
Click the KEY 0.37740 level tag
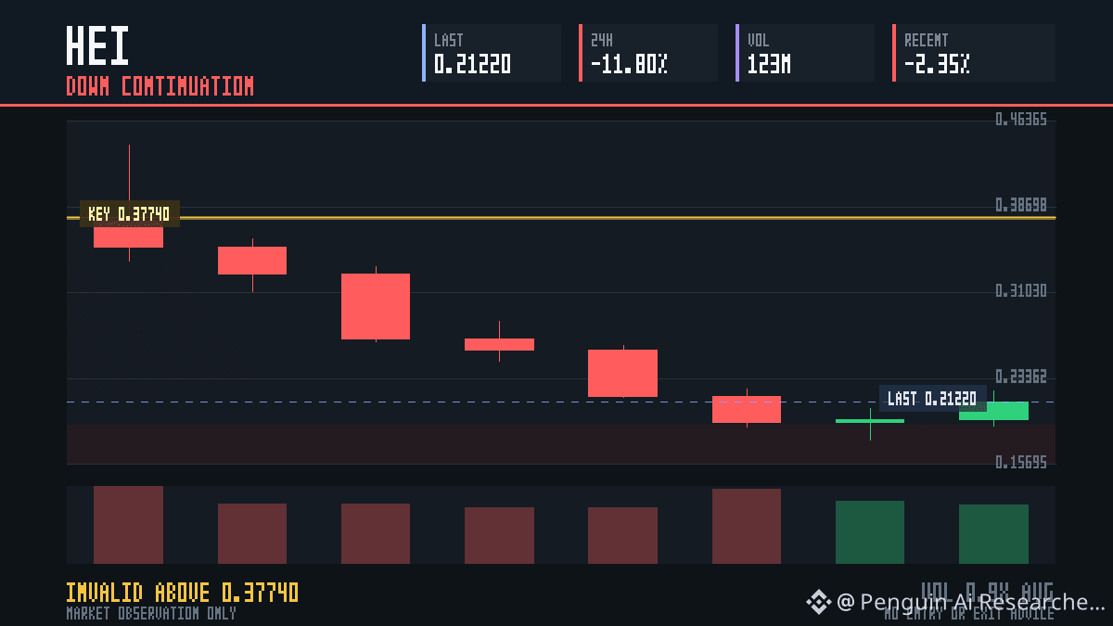pos(129,214)
